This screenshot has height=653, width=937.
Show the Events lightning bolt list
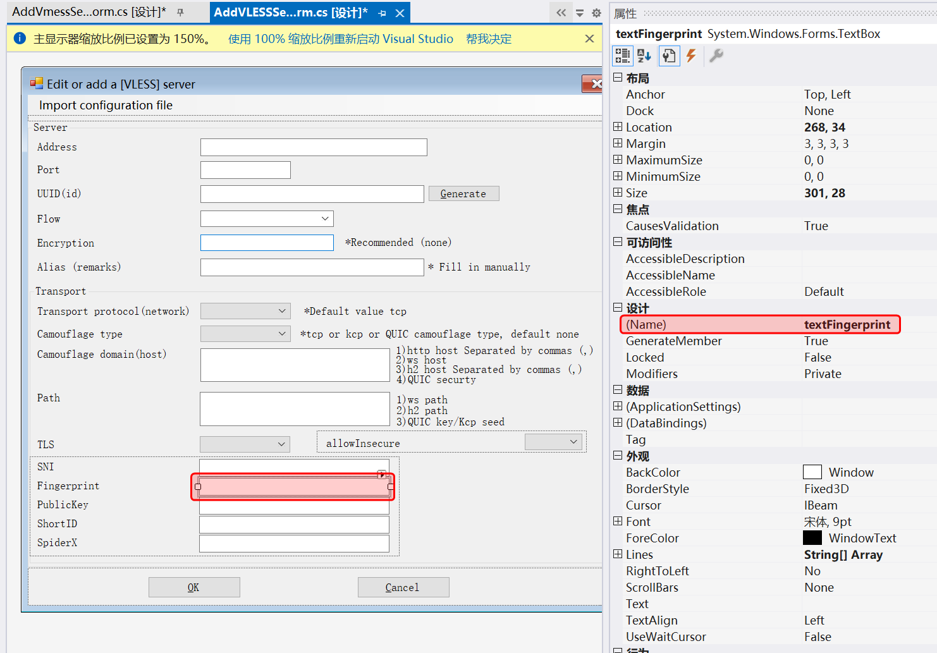(x=691, y=56)
